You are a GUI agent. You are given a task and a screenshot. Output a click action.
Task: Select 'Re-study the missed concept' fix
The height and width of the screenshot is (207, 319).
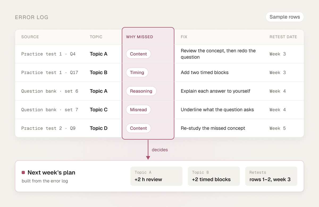213,128
